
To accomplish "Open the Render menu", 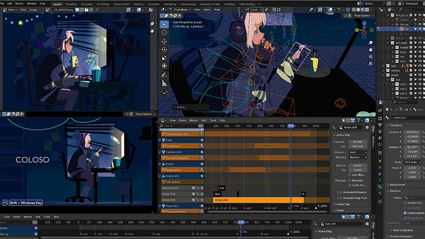I will pyautogui.click(x=18, y=3).
